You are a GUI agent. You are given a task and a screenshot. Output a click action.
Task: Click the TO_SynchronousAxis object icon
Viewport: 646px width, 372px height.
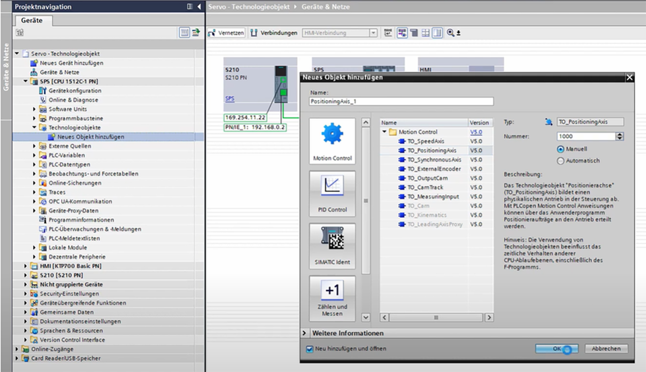tap(402, 160)
